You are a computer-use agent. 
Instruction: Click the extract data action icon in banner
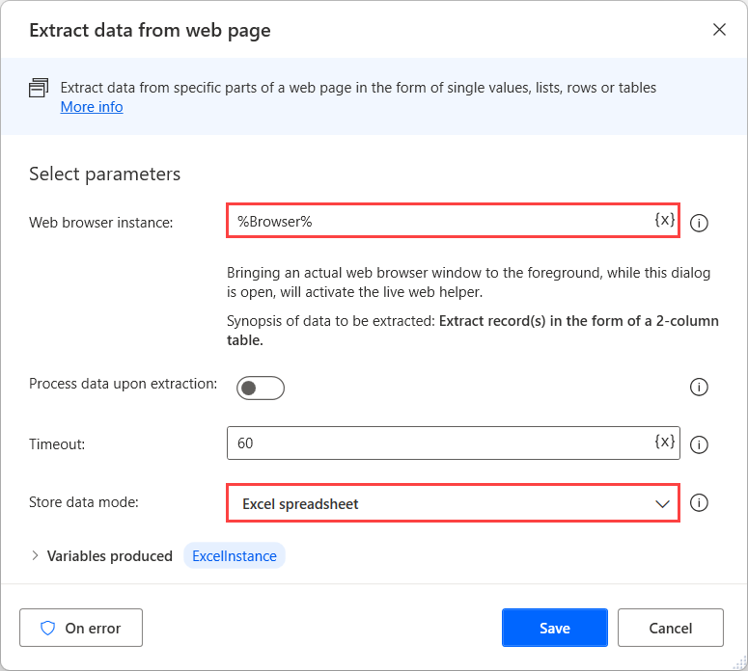coord(39,88)
